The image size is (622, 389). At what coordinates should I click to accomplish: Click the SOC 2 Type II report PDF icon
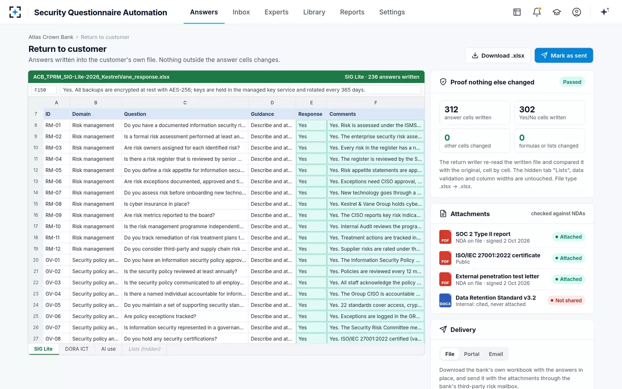point(445,237)
